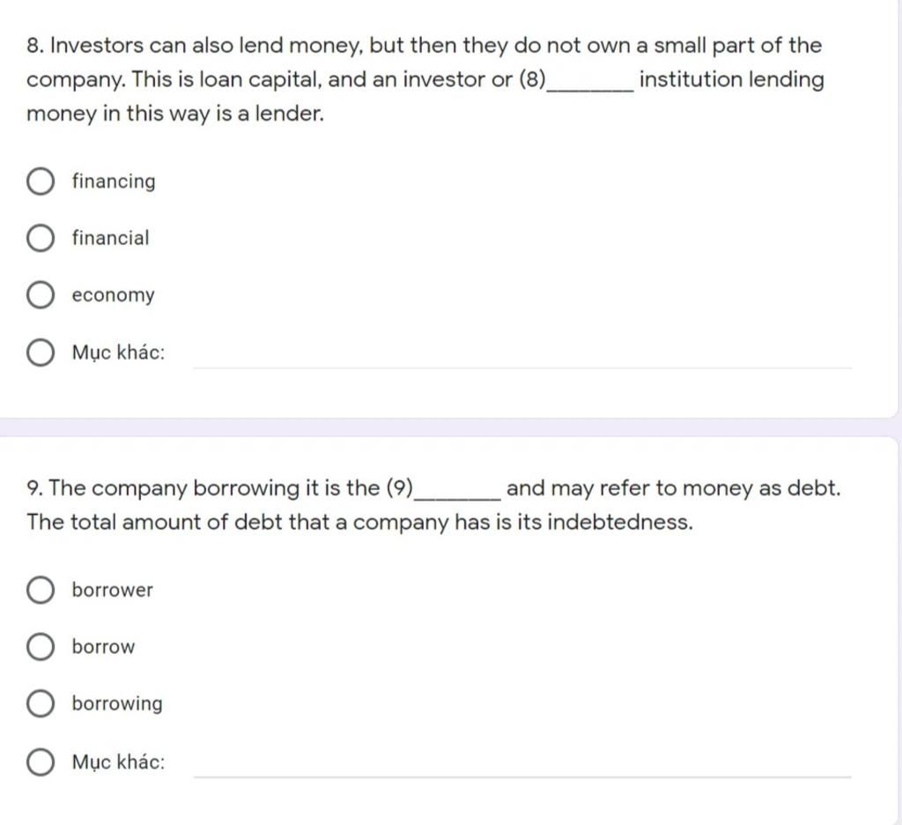Choose the 'borrow' radio button circle

click(x=41, y=647)
